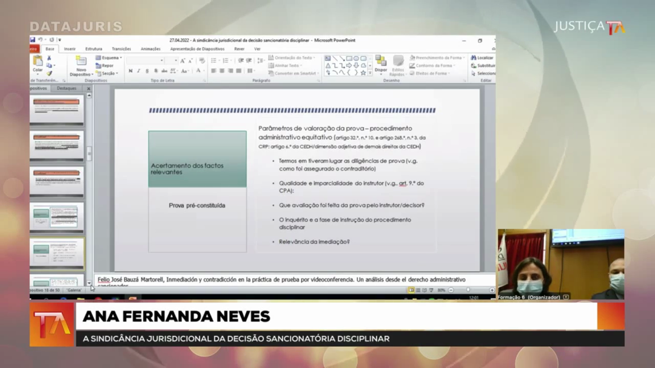Click Seleccionar in Editar group

483,73
